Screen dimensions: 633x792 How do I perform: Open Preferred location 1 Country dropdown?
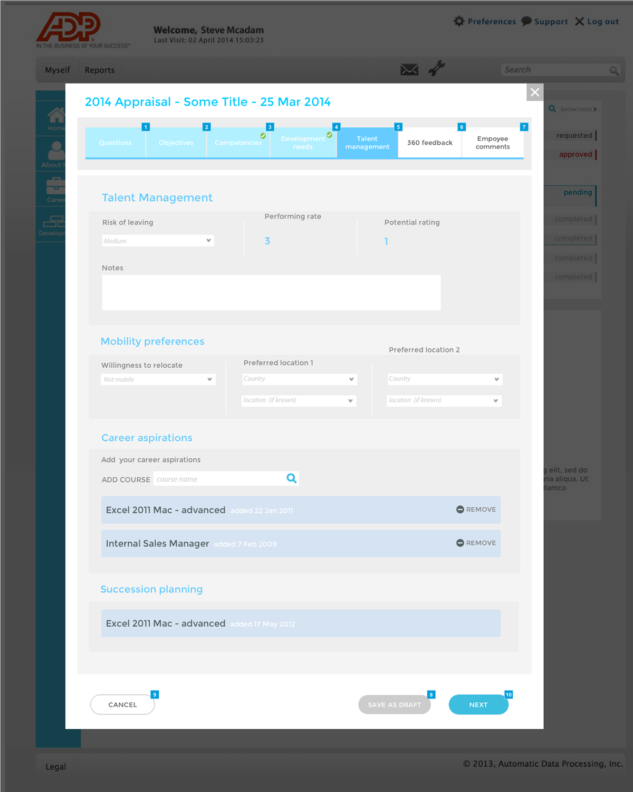click(299, 379)
